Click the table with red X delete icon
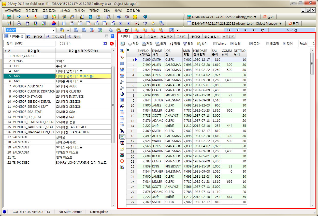Image resolution: width=318 pixels, height=216 pixels. (x=92, y=30)
